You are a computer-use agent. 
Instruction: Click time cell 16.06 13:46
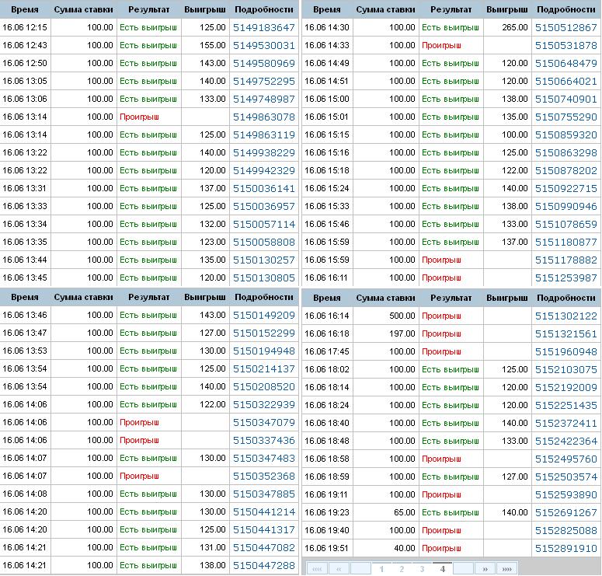(x=25, y=315)
